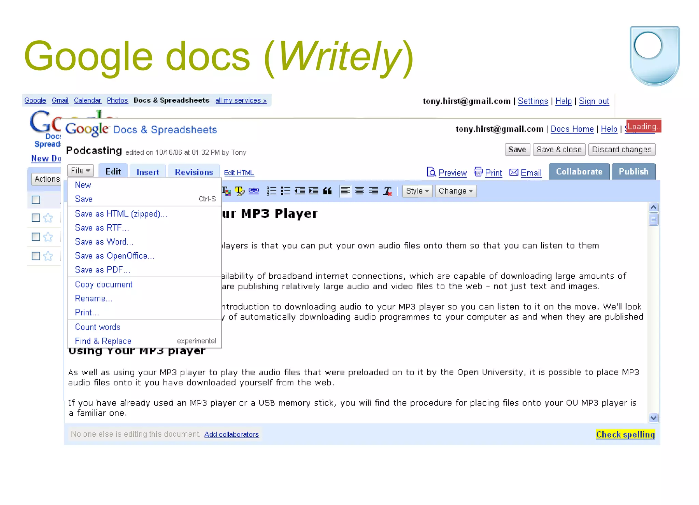Select Save as OpenOffice
This screenshot has width=699, height=505.
pyautogui.click(x=145, y=256)
